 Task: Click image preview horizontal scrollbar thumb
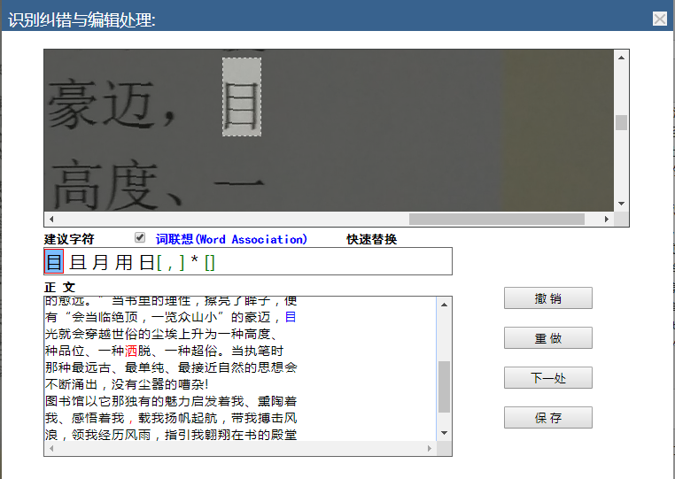pos(496,219)
